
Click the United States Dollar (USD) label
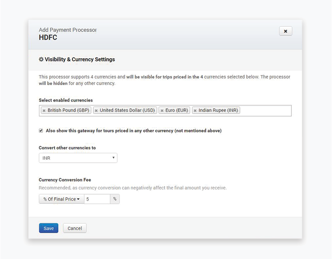click(127, 111)
